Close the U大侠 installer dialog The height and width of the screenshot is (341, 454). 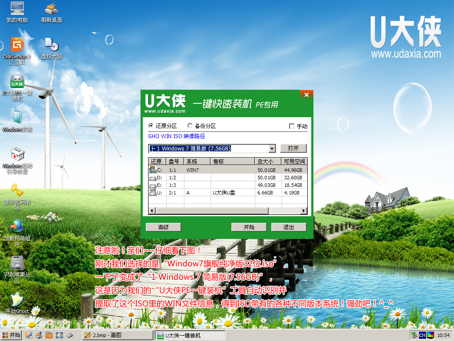coord(307,95)
